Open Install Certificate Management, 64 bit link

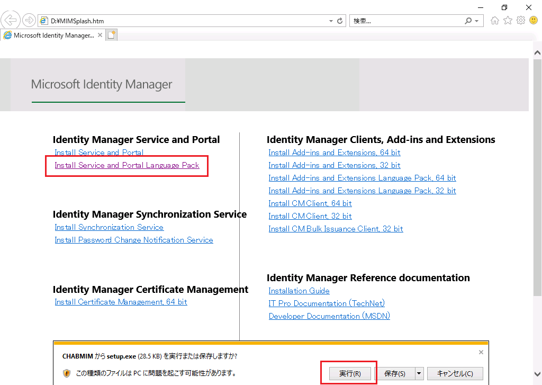pyautogui.click(x=121, y=302)
